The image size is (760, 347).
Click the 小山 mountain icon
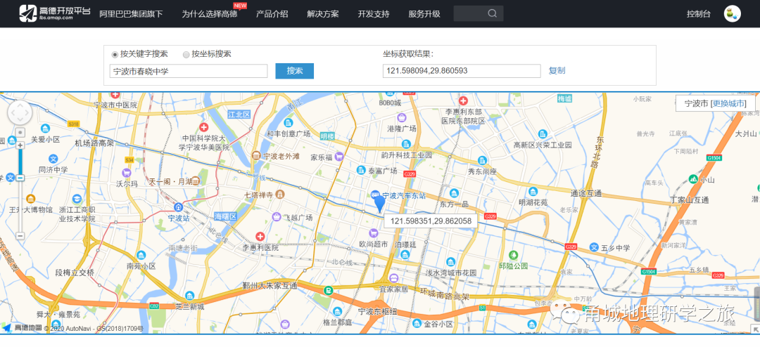click(694, 179)
